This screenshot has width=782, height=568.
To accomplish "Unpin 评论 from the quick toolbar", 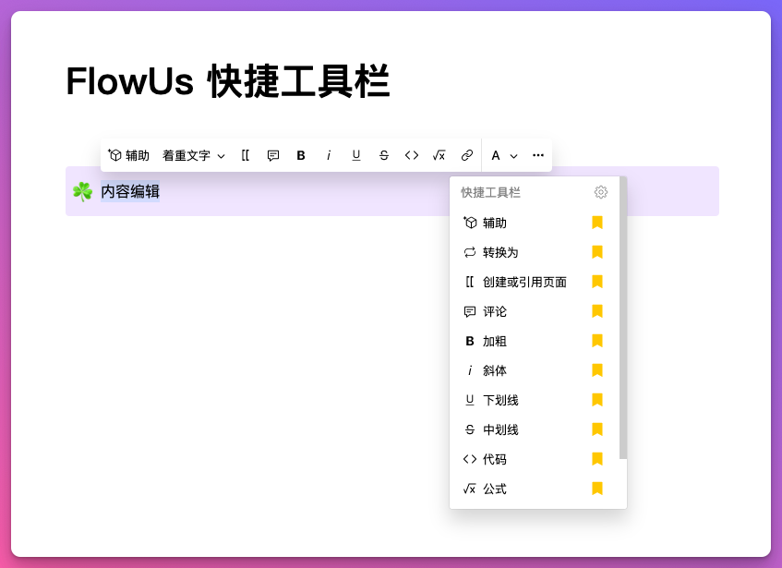I will pyautogui.click(x=597, y=311).
